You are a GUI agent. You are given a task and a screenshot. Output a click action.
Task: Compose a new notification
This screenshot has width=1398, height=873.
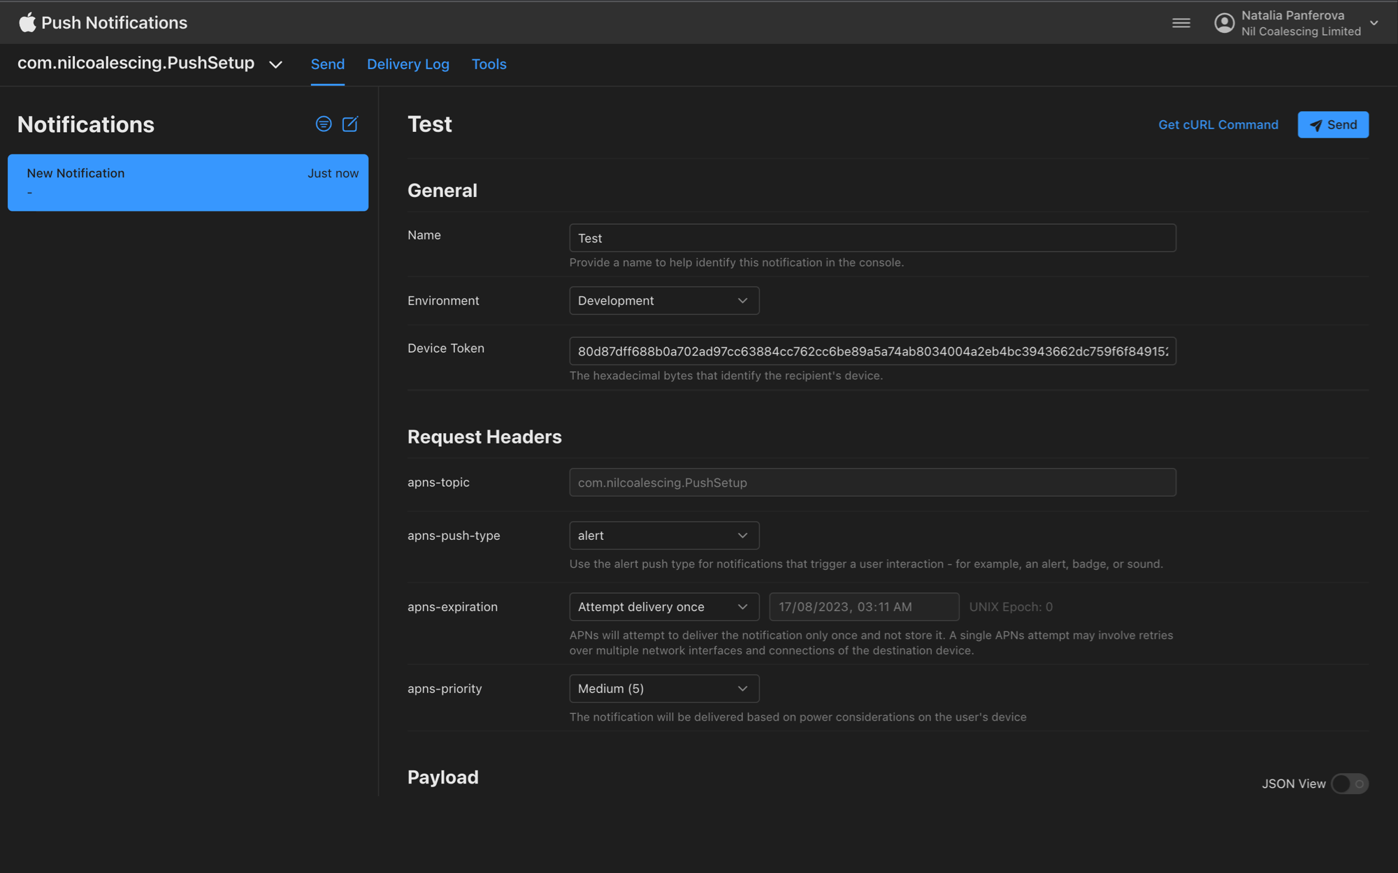pos(350,124)
